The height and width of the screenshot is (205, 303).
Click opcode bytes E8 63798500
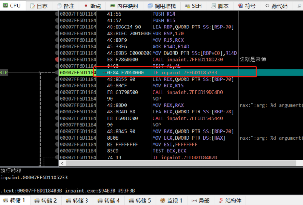pos(123,92)
